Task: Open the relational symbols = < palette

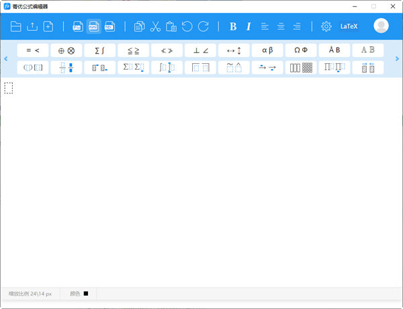Action: (x=33, y=50)
